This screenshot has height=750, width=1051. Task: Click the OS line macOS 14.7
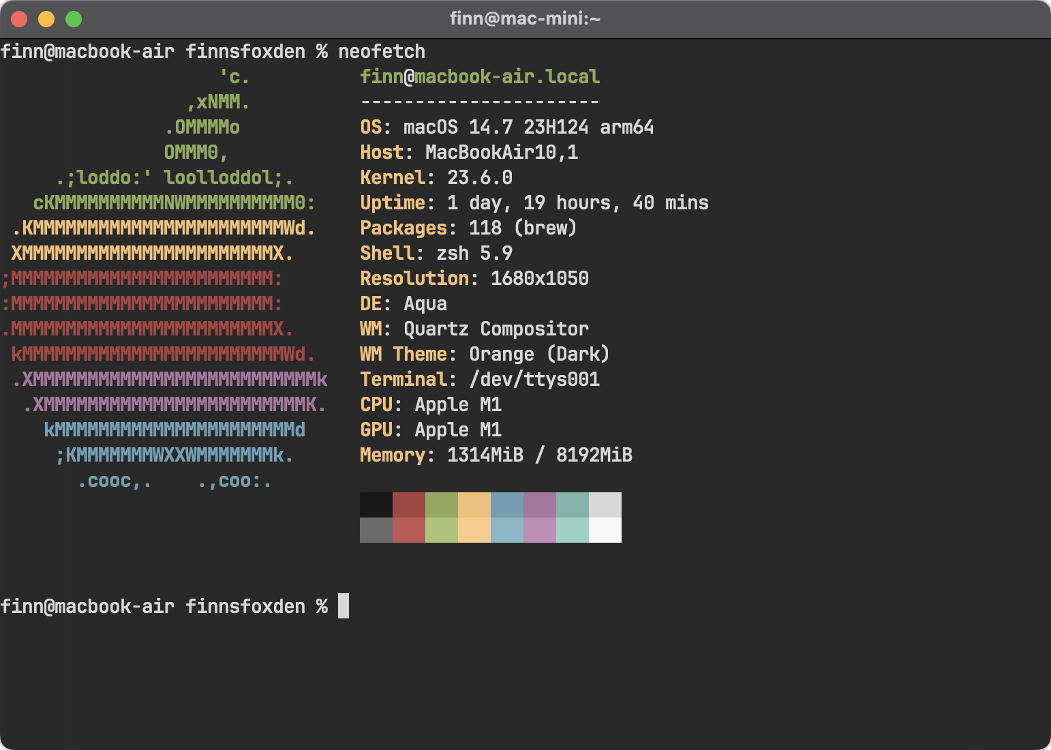coord(506,127)
